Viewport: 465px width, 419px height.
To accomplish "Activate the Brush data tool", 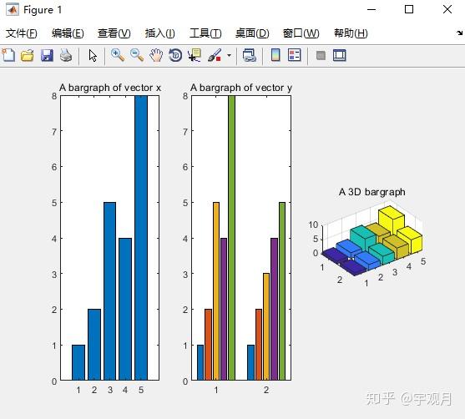I will [215, 55].
